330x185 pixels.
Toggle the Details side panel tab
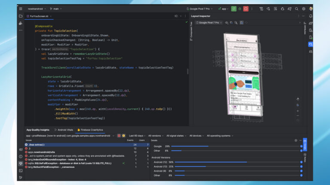(x=305, y=145)
